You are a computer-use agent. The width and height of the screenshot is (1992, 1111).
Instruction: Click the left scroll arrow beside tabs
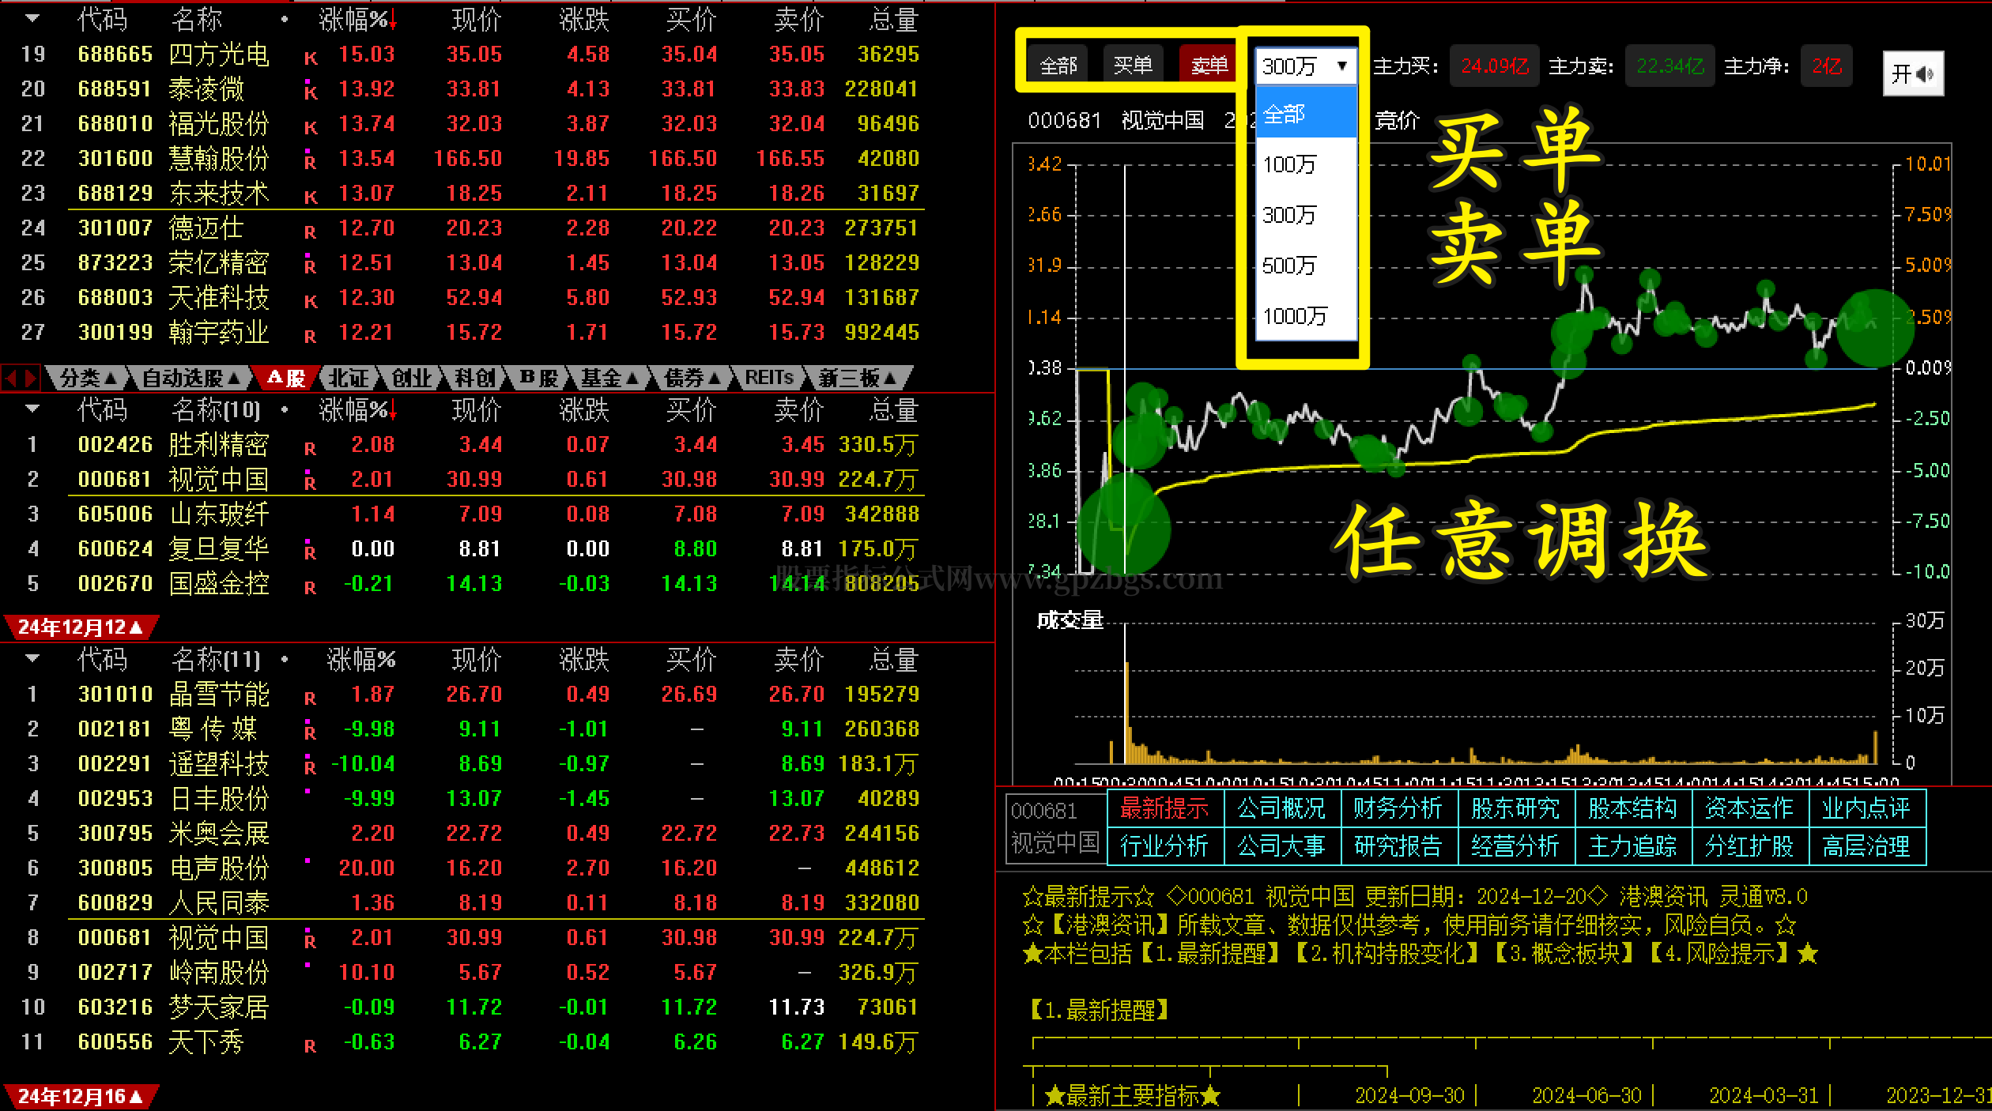[12, 378]
